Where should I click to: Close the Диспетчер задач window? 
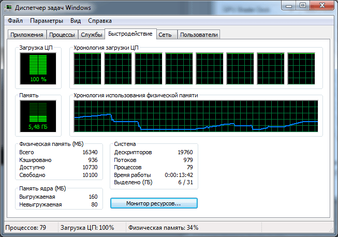click(322, 6)
